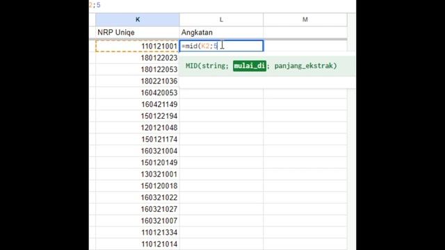Click cell containing 110121001
Screen dimensions: 445x250
tap(138, 47)
